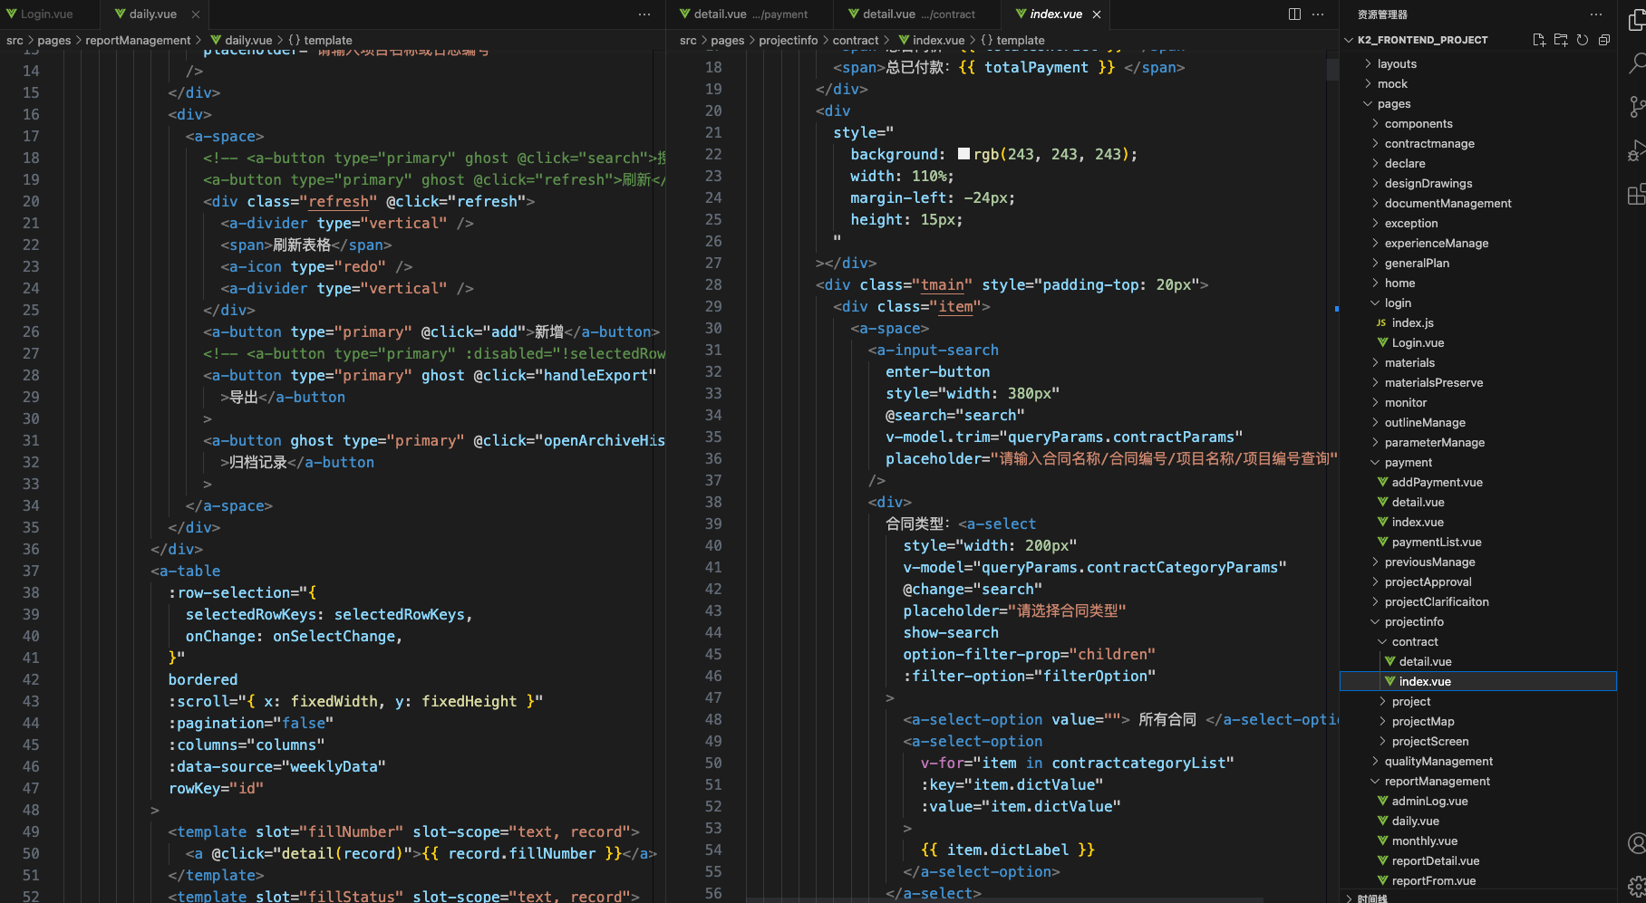This screenshot has height=903, width=1646.
Task: Click the right editor horizontal scrollbar
Action: click(1004, 899)
